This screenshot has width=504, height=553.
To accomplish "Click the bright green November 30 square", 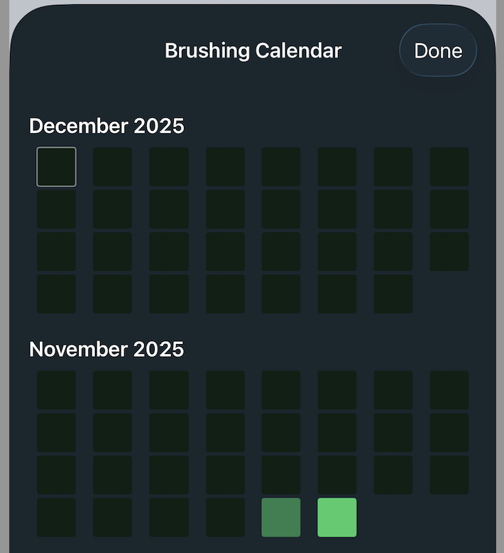I will (336, 517).
